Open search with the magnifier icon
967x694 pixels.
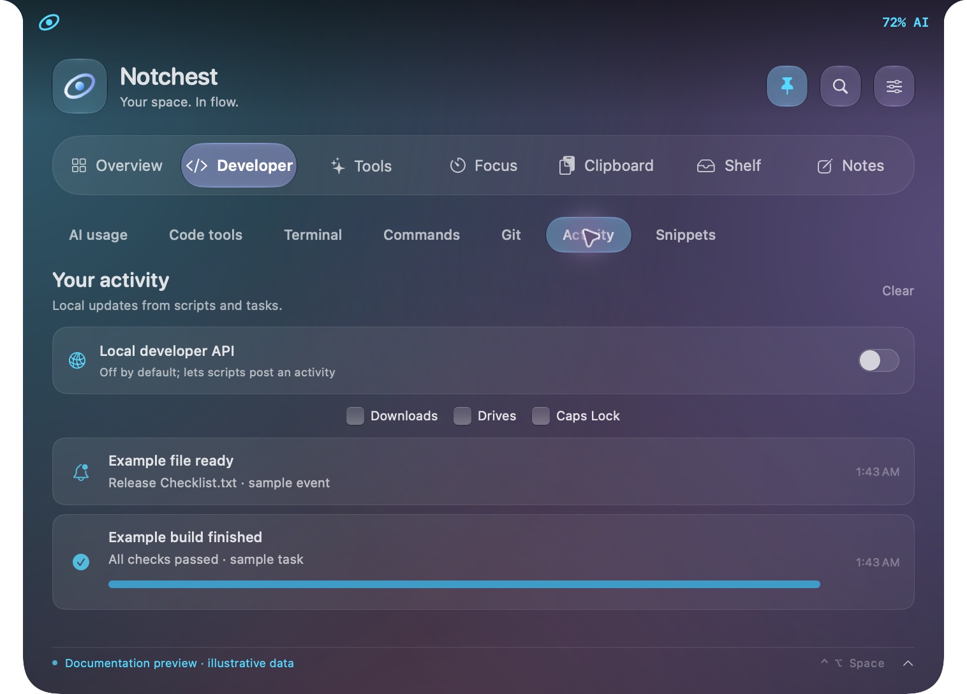click(x=841, y=86)
